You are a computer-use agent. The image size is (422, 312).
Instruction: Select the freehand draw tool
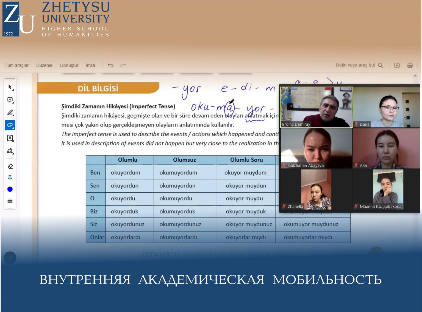[10, 125]
